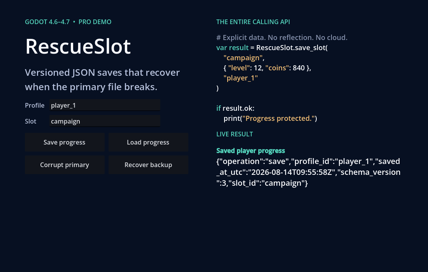
Task: Select the RescueSlot title heading
Action: coord(78,46)
